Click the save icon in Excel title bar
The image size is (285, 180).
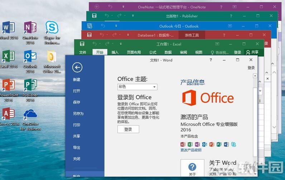click(82, 44)
